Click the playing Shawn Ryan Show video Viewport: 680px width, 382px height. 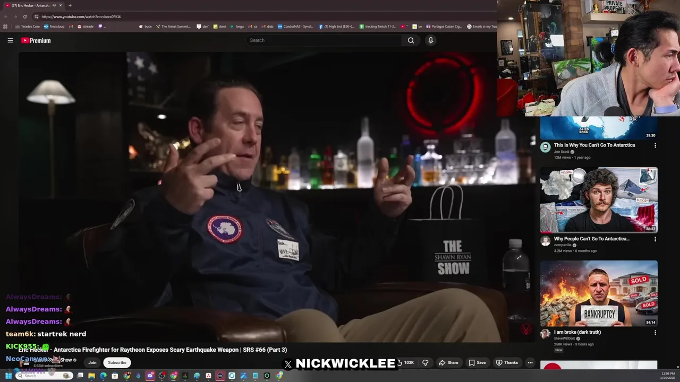click(276, 196)
